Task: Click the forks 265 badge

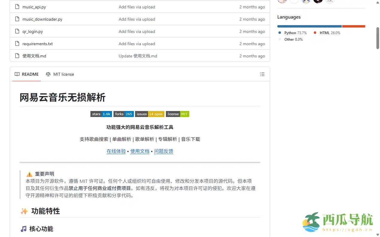Action: (123, 114)
